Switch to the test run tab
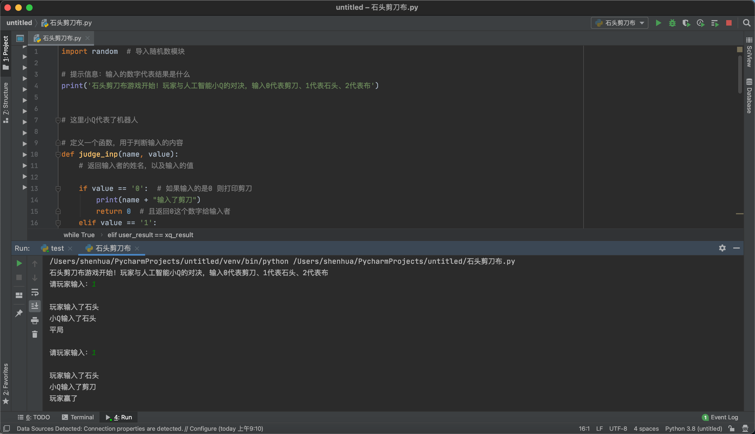The height and width of the screenshot is (434, 755). 57,248
